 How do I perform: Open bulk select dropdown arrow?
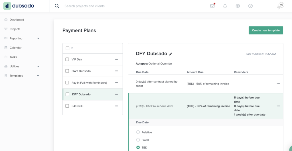(x=72, y=48)
